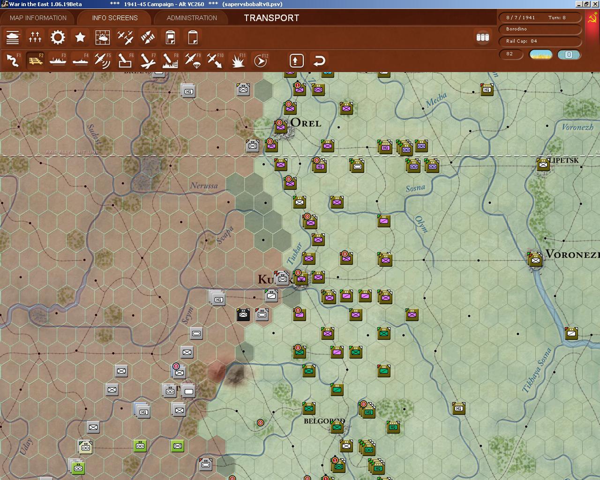The image size is (600, 480).
Task: Click the Rail Cap 84 field
Action: pos(540,41)
